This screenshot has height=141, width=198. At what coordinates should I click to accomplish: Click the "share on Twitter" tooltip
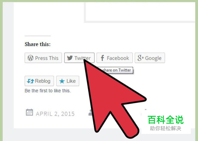[x=116, y=70]
